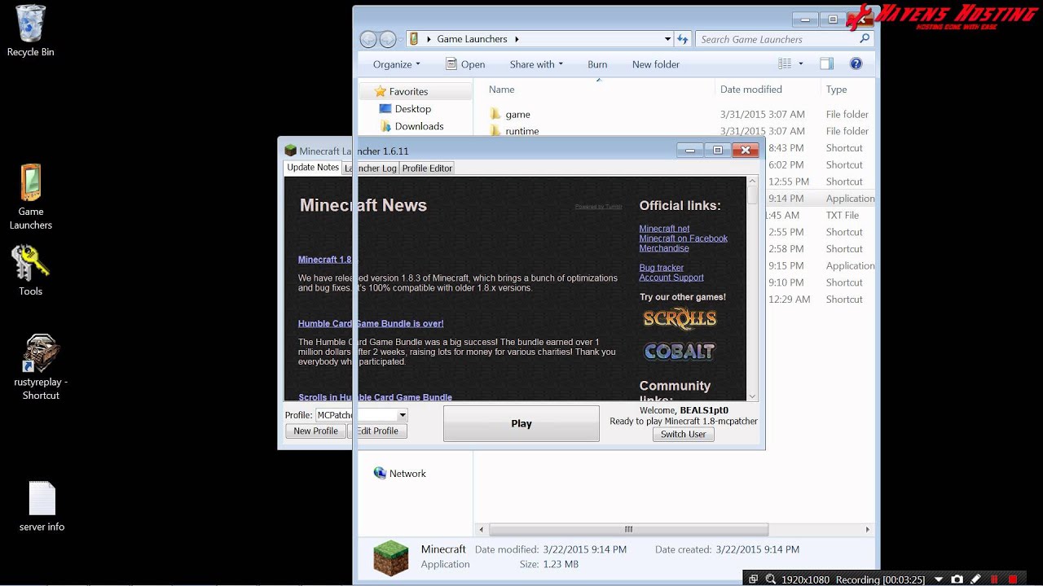The image size is (1043, 586).
Task: Switch to the Profile Editor tab
Action: tap(427, 168)
